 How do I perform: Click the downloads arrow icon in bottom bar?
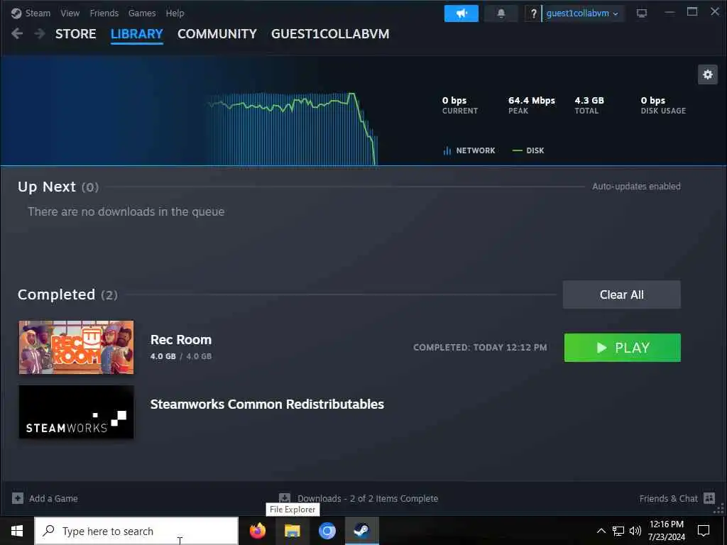point(285,498)
